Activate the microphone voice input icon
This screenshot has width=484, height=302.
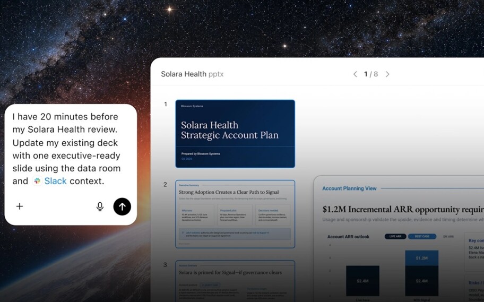100,206
